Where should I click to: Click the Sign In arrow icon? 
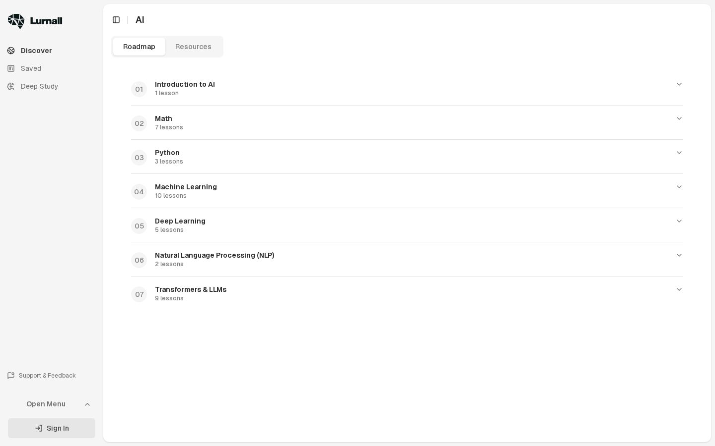(x=39, y=428)
